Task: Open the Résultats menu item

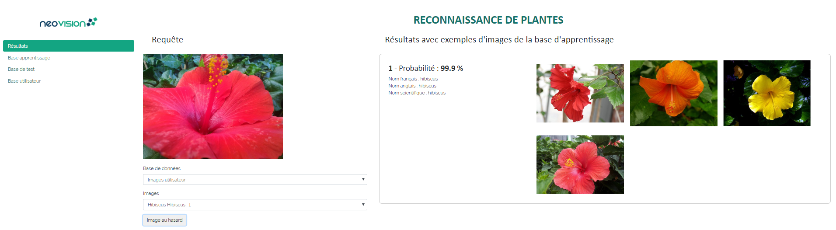Action: (x=68, y=46)
